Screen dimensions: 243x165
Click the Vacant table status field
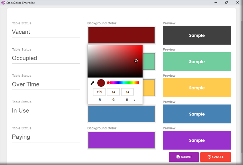(46, 32)
